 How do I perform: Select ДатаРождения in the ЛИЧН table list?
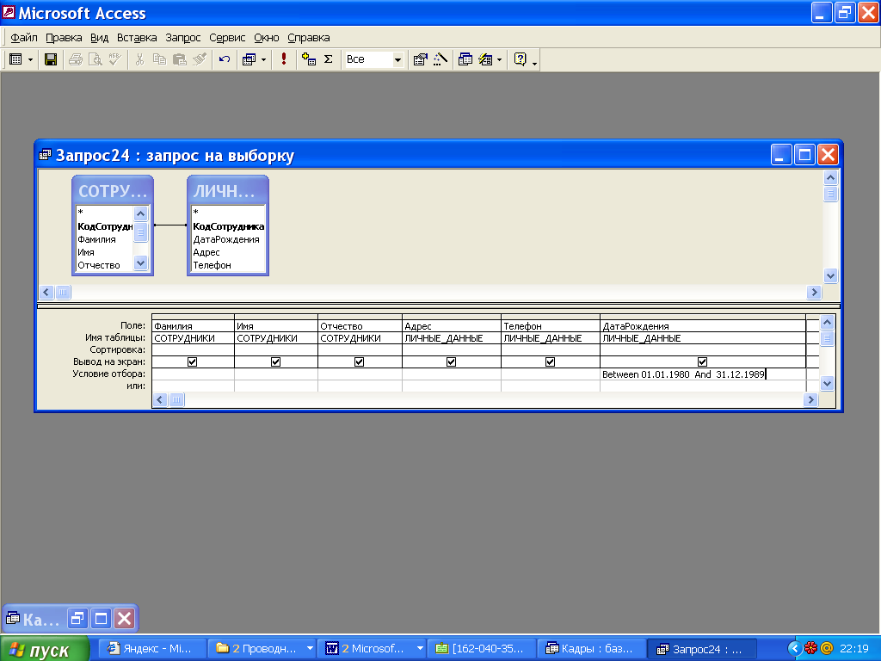point(226,239)
